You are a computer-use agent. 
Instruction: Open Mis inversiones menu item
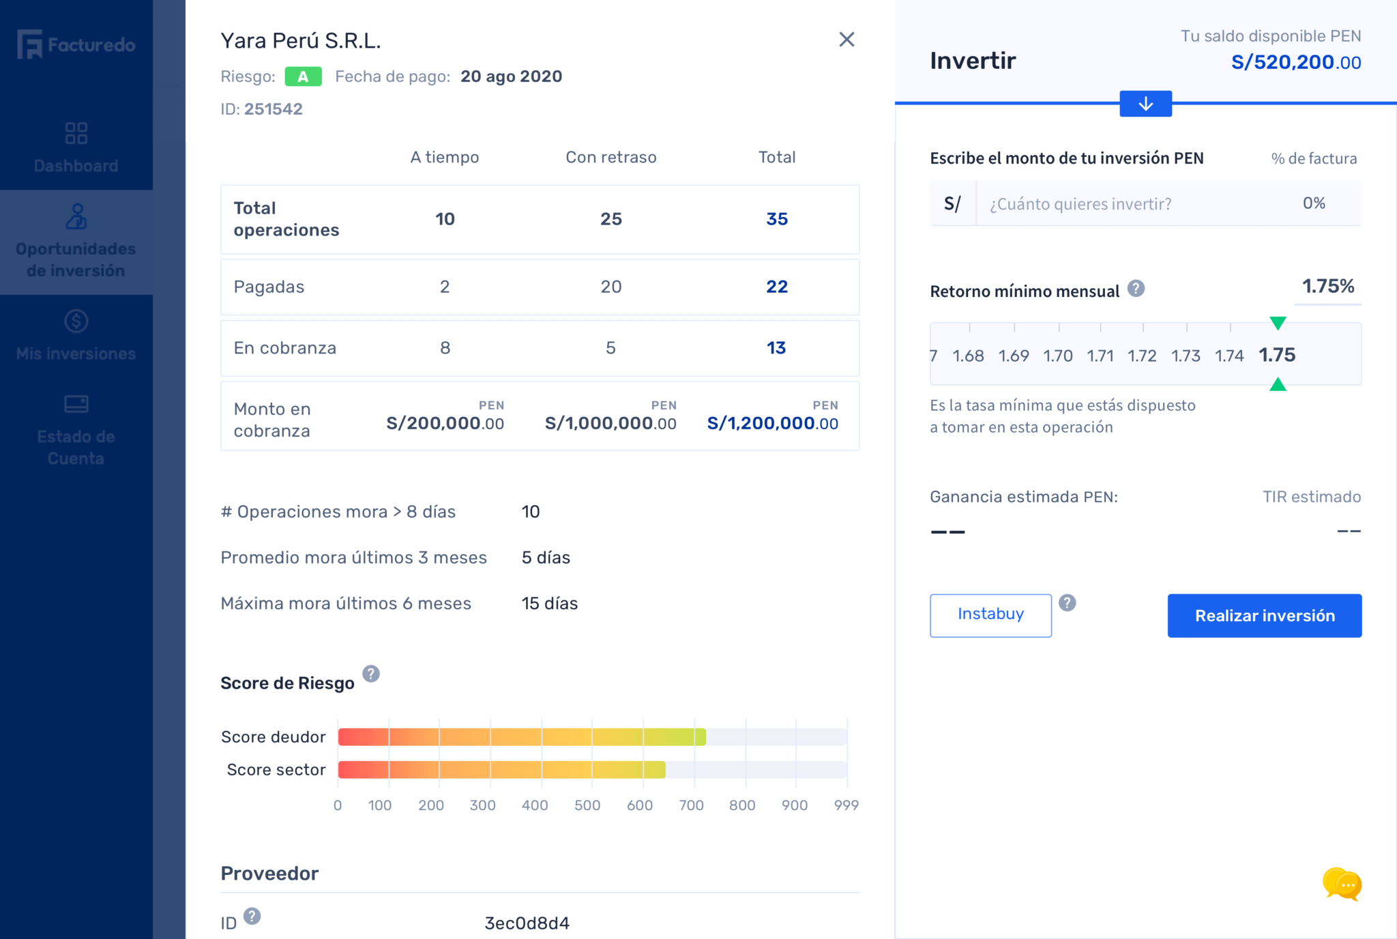coord(76,335)
